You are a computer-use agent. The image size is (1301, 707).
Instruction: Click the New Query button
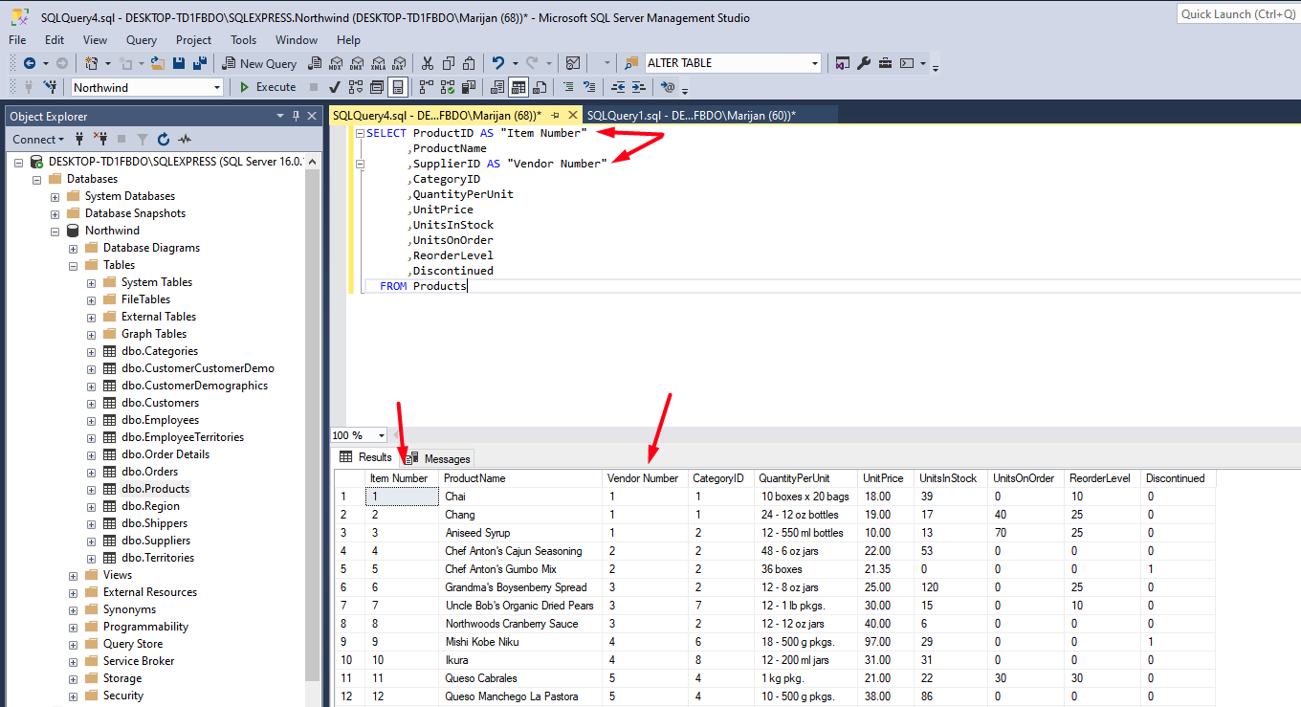coord(258,63)
